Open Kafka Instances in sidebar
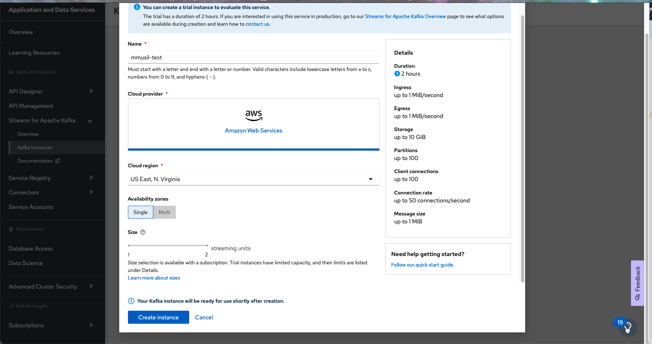652x344 pixels. pos(35,147)
